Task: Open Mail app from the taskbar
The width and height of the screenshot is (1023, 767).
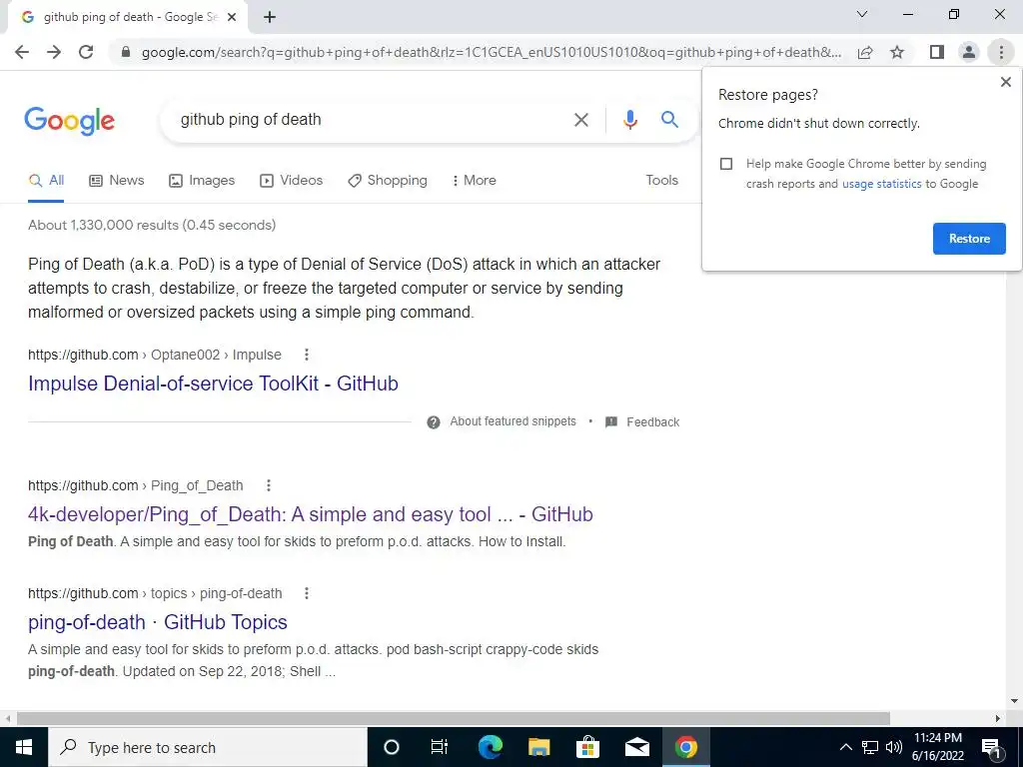Action: point(636,747)
